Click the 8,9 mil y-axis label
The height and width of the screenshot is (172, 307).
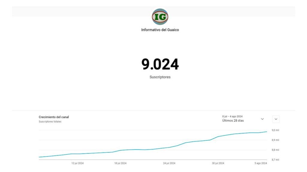click(275, 140)
